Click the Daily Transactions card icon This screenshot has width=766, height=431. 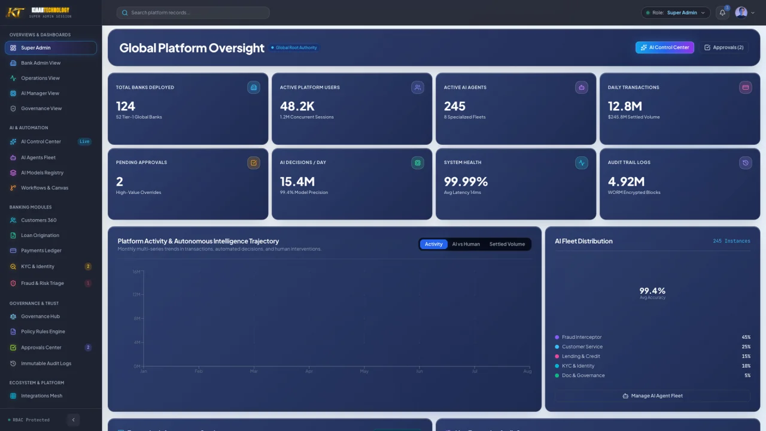(746, 87)
